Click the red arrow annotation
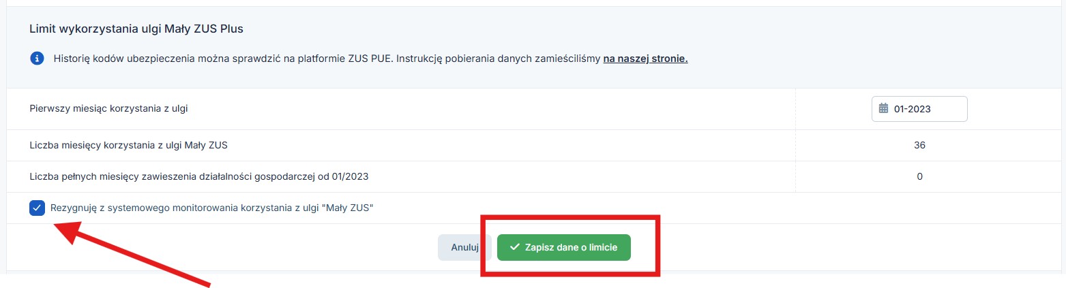This screenshot has width=1066, height=288. coord(130,256)
